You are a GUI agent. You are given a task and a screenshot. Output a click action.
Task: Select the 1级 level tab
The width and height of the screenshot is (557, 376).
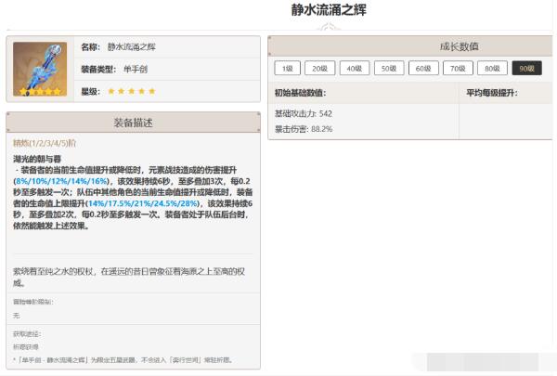tap(288, 68)
